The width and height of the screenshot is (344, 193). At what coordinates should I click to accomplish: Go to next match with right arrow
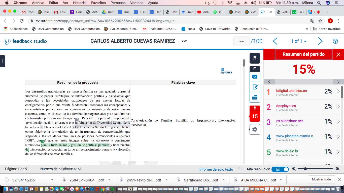(338, 82)
